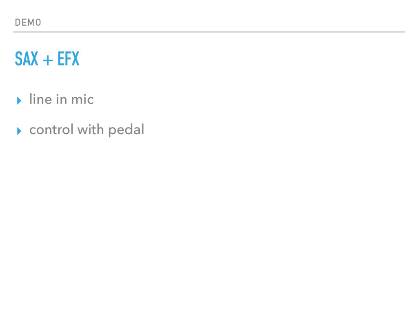The image size is (418, 314).
Task: Click the empty white area below the bullets
Action: [209, 225]
